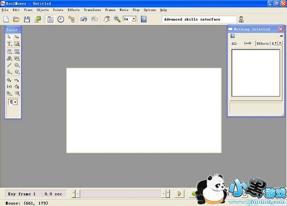Click the Save floppy disk icon
This screenshot has width=287, height=206.
27,19
